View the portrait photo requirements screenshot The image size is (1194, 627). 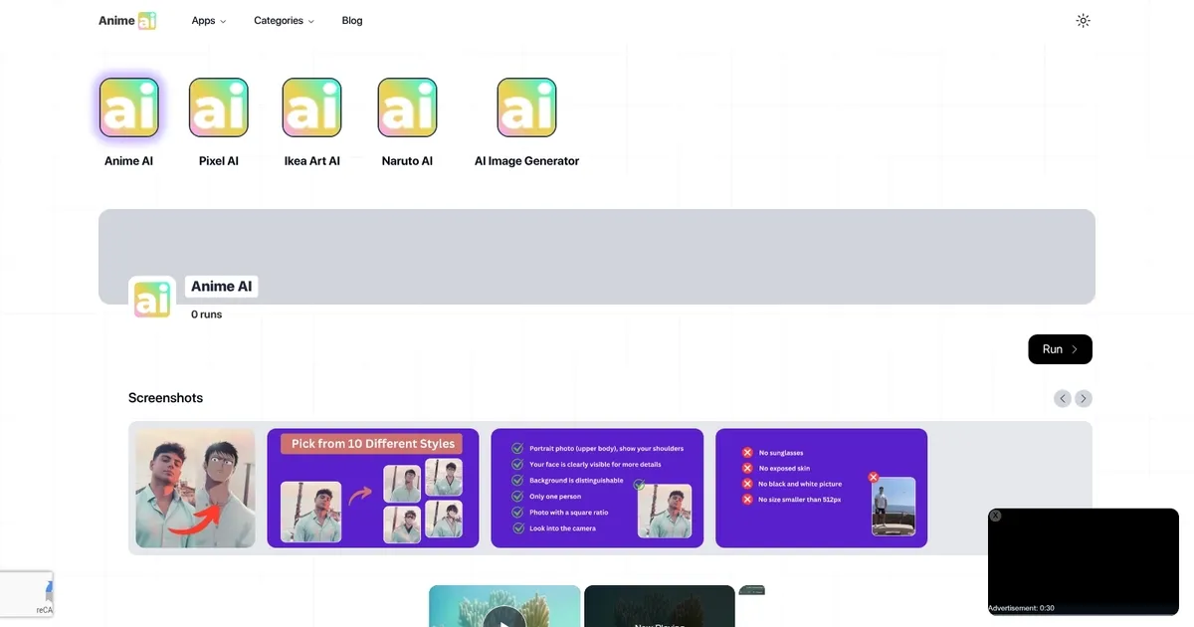pyautogui.click(x=597, y=488)
